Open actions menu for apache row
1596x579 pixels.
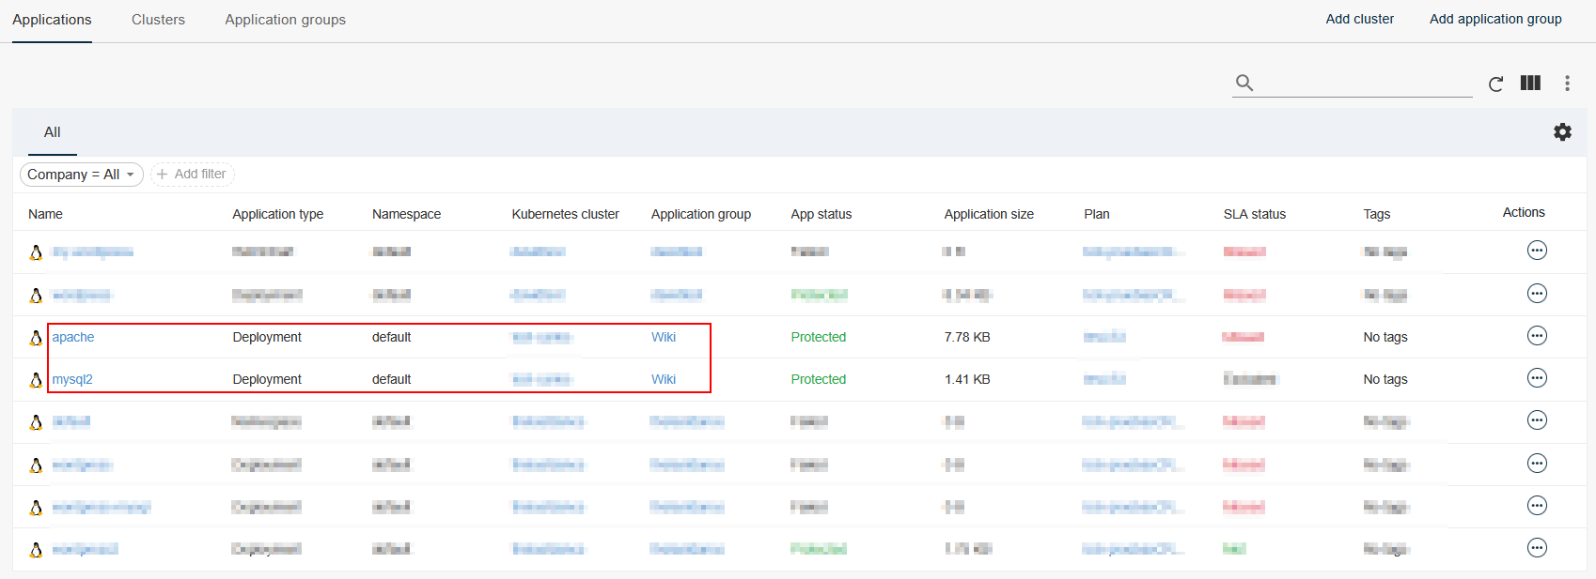(1537, 336)
